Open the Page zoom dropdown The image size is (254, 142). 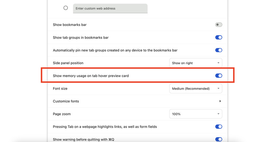195,114
